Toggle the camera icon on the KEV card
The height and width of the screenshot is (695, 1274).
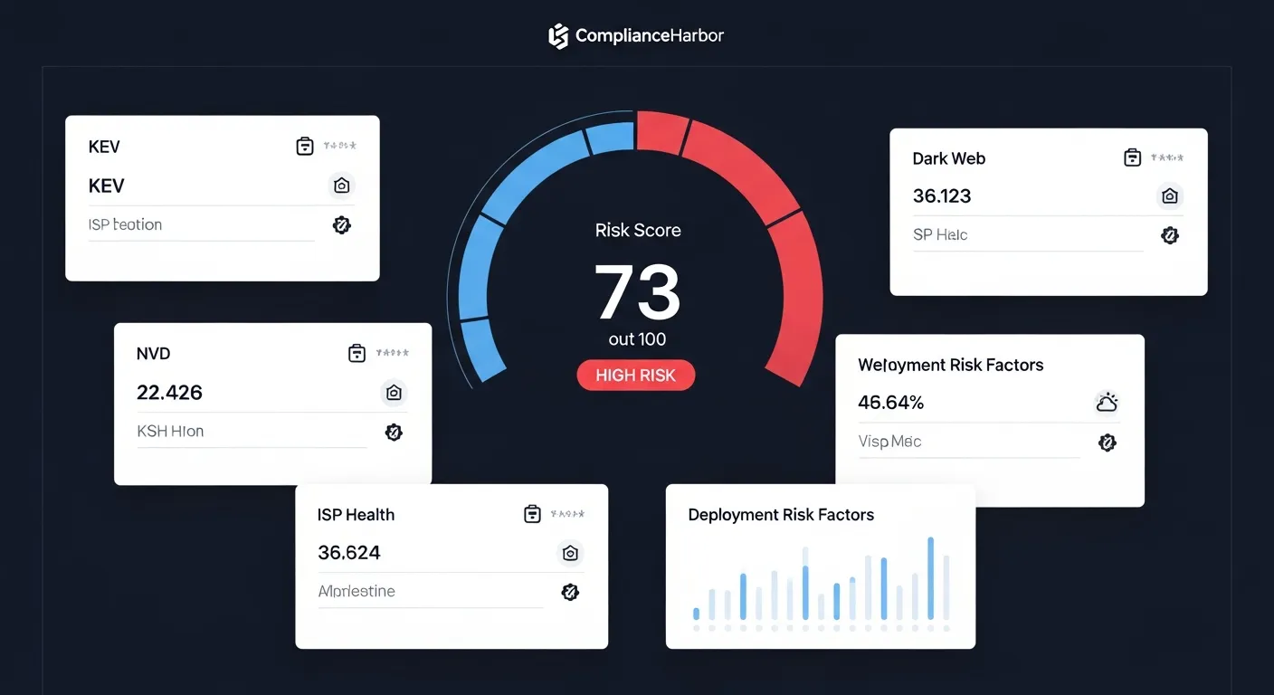[341, 185]
